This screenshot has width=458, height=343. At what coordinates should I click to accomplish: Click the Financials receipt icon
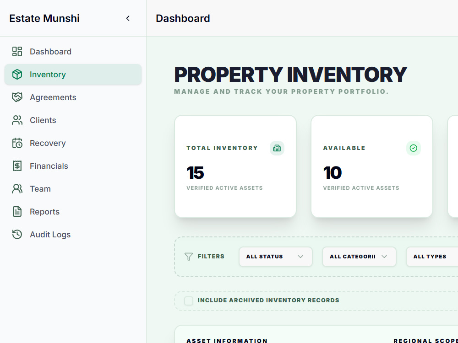17,166
